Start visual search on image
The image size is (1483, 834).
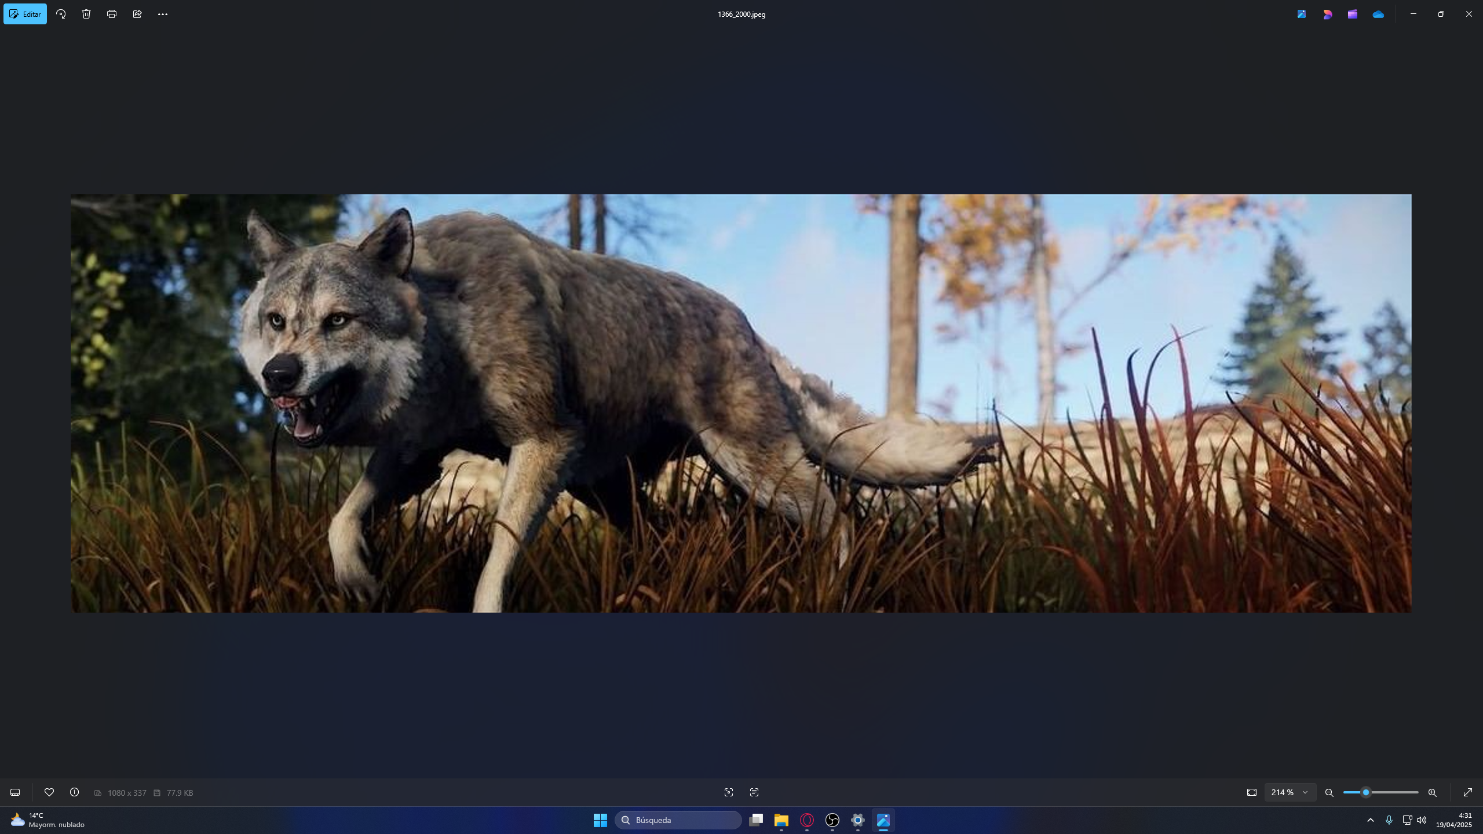pyautogui.click(x=729, y=792)
